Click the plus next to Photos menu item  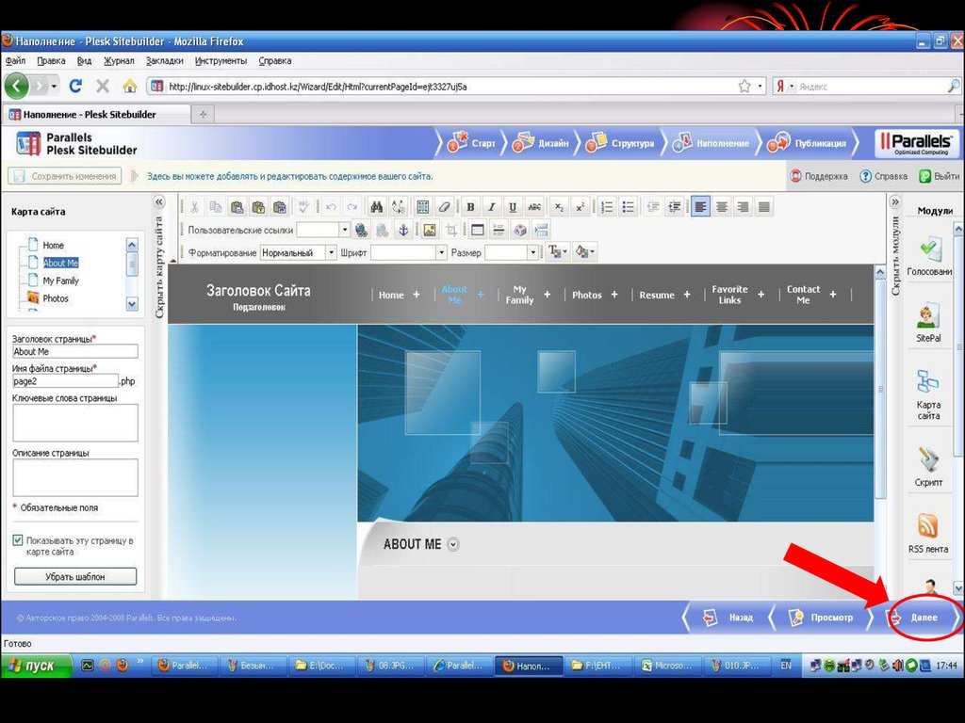tap(614, 295)
